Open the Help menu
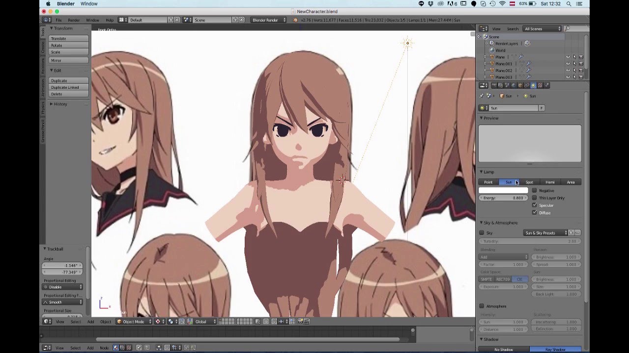The width and height of the screenshot is (629, 353). point(110,20)
